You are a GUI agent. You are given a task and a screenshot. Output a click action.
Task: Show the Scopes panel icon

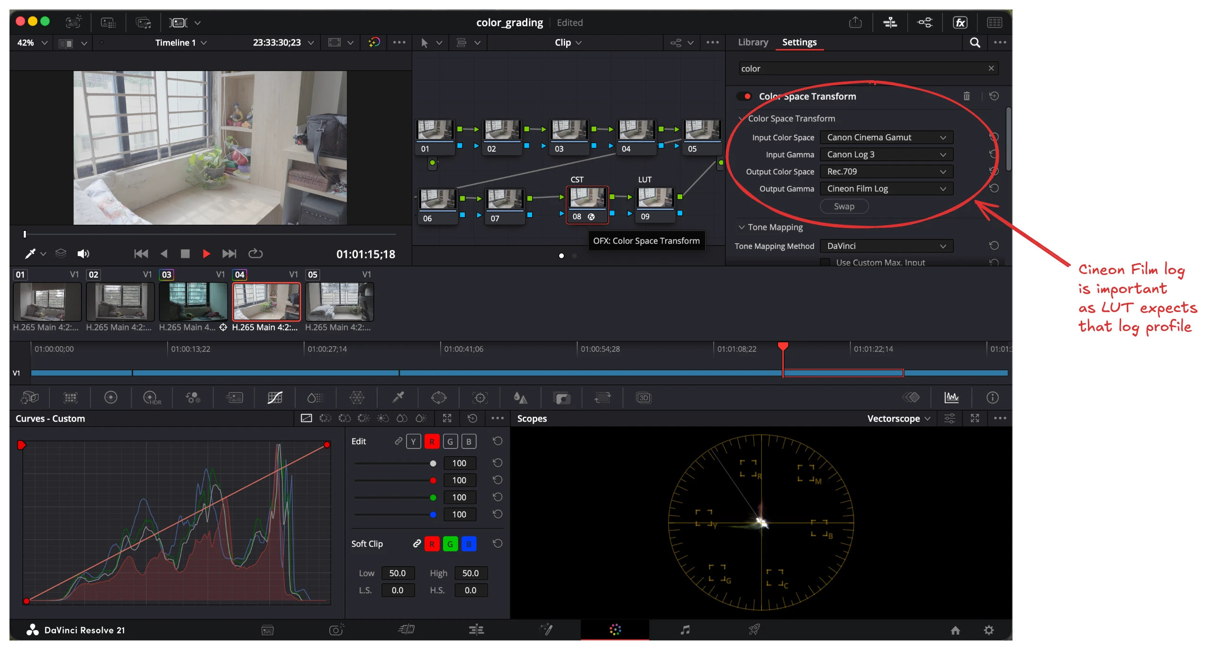pos(951,398)
